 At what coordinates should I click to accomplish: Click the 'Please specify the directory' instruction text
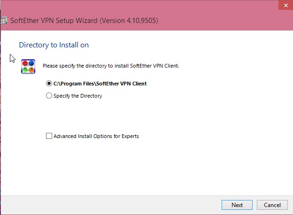pyautogui.click(x=111, y=66)
